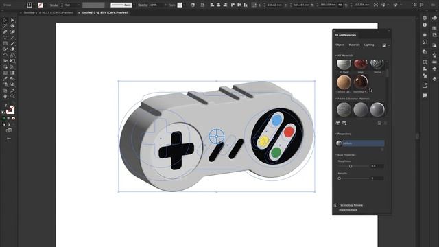
Task: Collapse the Properties section arrow
Action: point(335,134)
